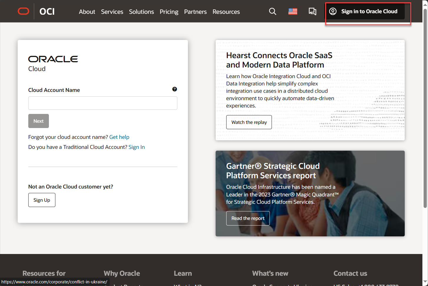Viewport: 428px width, 286px height.
Task: Click the Next button
Action: pos(38,121)
